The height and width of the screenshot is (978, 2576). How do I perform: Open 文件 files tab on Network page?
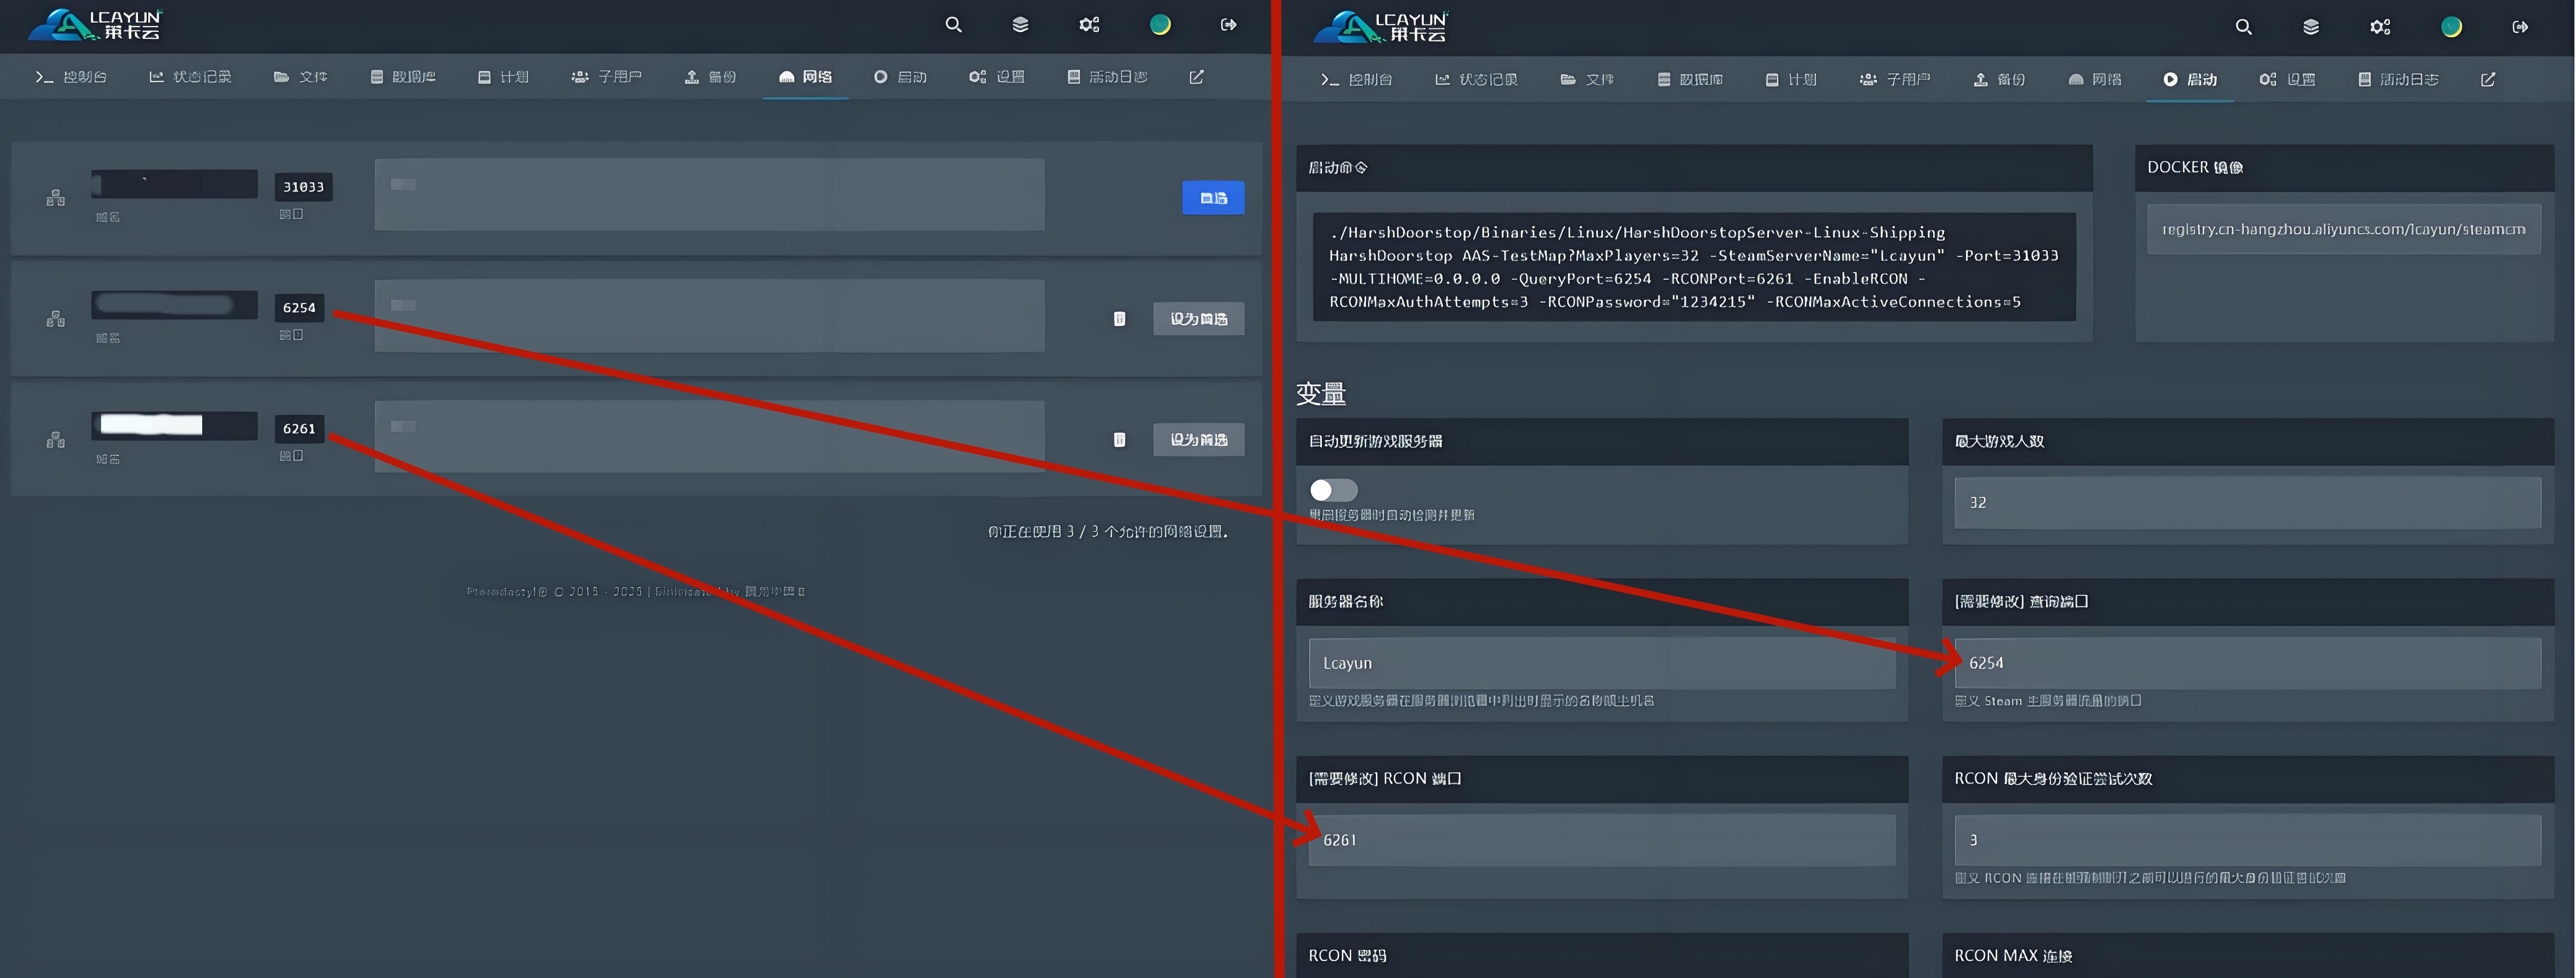tap(300, 77)
